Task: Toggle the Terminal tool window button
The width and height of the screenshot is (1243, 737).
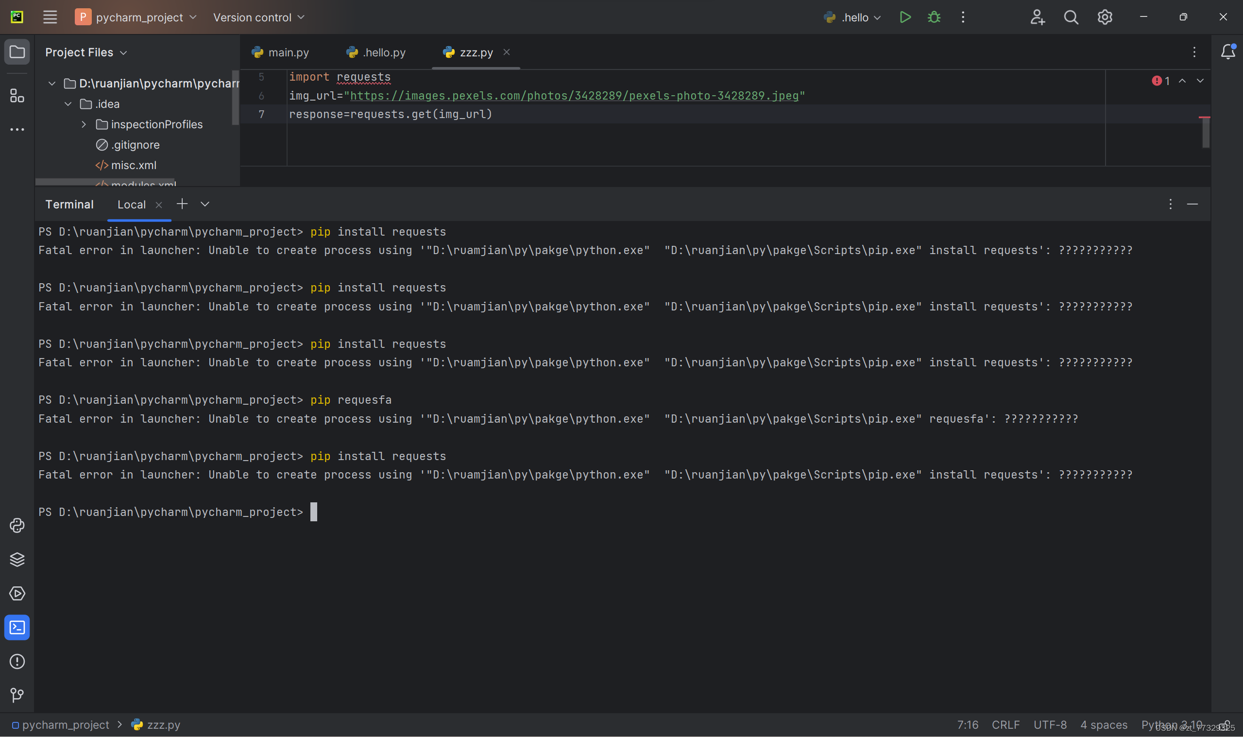Action: coord(17,628)
